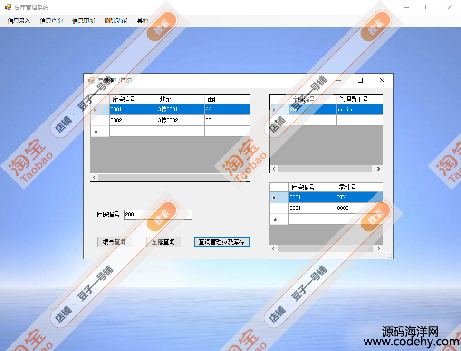Screen dimensions: 461x351
Task: Open the 其他 menu
Action: click(142, 20)
